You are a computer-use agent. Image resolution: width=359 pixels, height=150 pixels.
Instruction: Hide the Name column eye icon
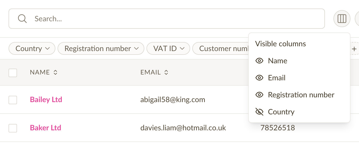[259, 61]
